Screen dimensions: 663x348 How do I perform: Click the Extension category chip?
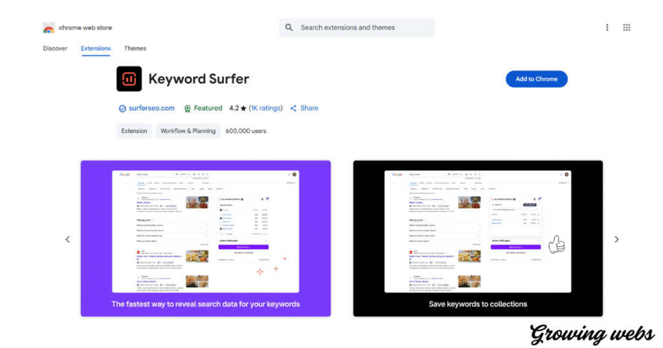pos(134,131)
